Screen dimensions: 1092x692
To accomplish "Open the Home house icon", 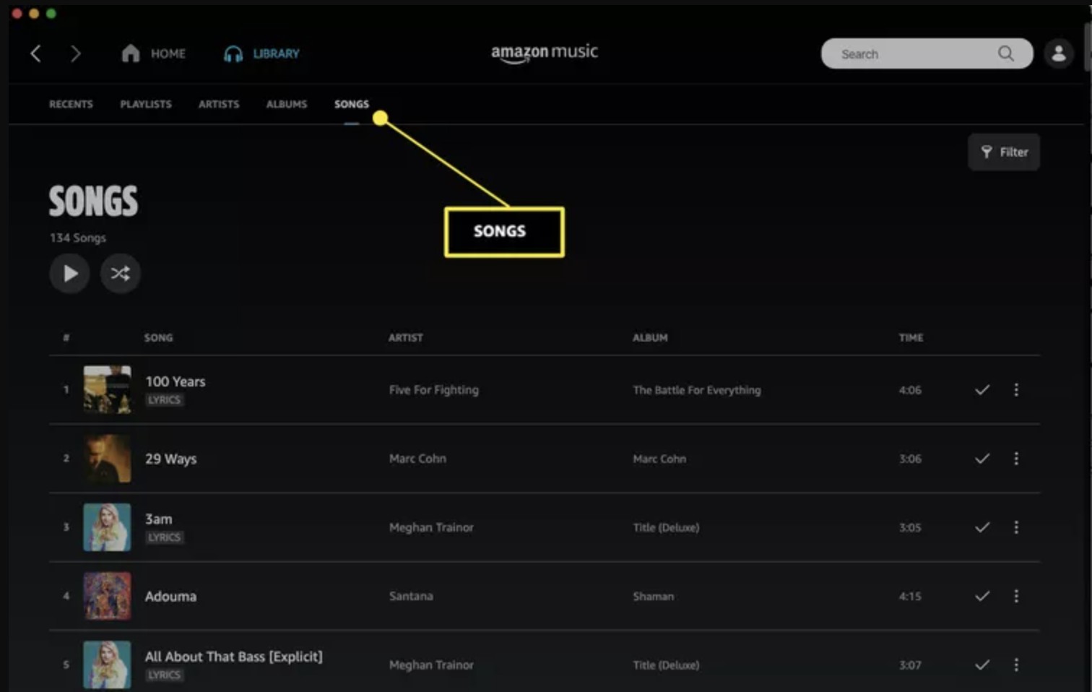I will 131,53.
